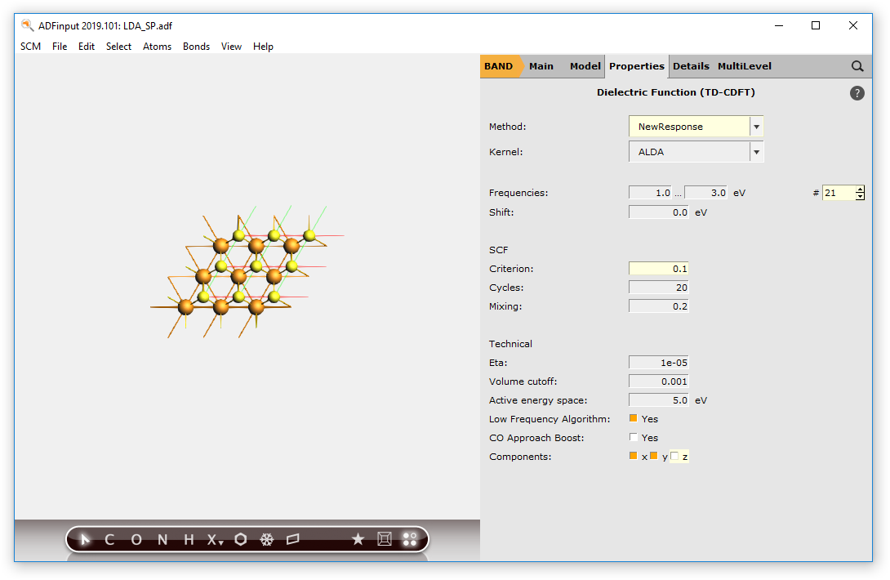The height and width of the screenshot is (580, 890).
Task: Open the Help menu
Action: point(264,47)
